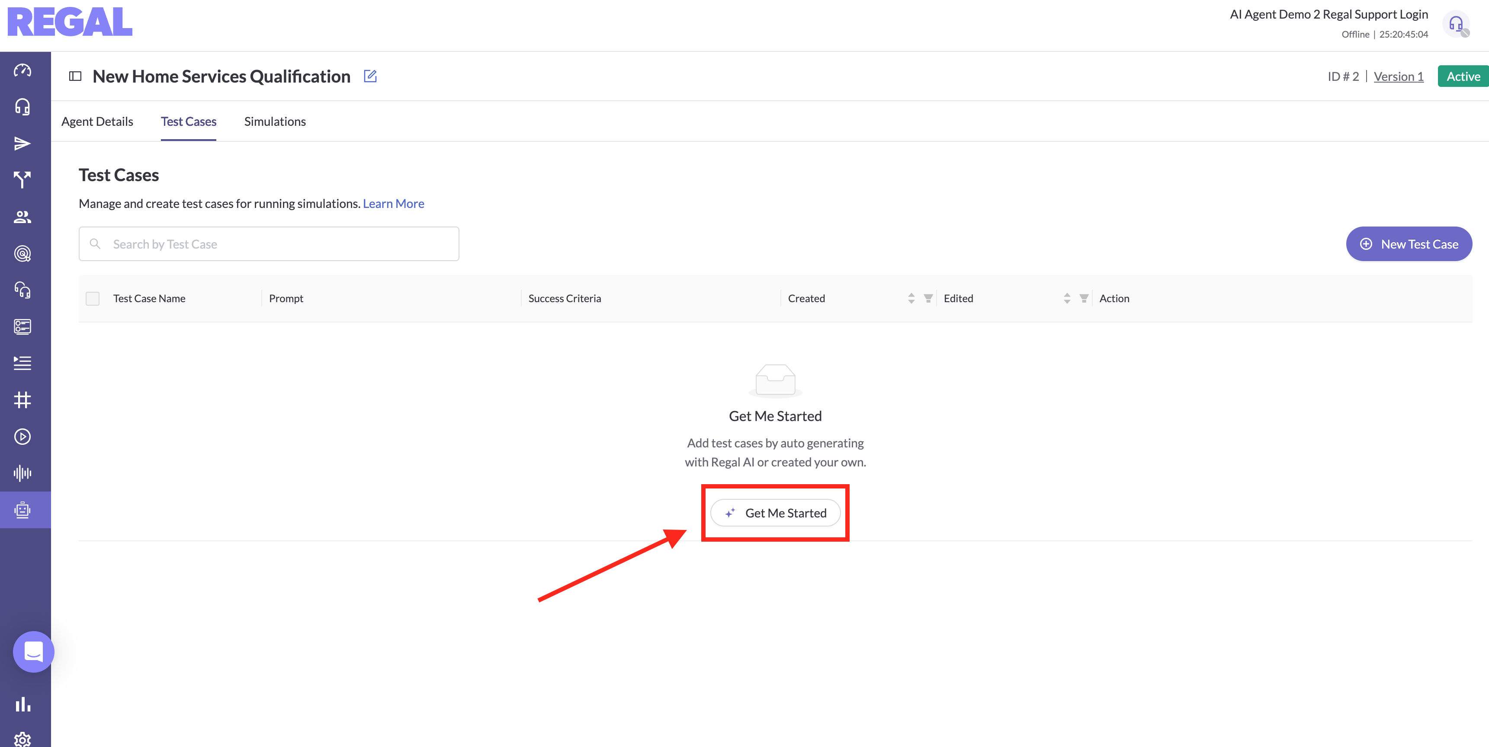
Task: Focus the Search by Test Case field
Action: tap(269, 244)
